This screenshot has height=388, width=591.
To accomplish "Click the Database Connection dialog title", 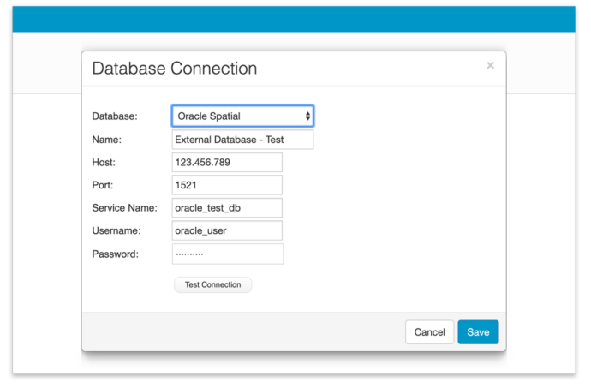I will (x=174, y=69).
